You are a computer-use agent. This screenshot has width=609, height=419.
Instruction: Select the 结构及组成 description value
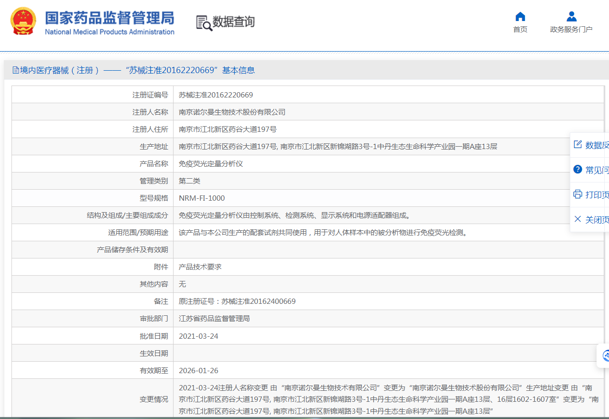pos(295,215)
